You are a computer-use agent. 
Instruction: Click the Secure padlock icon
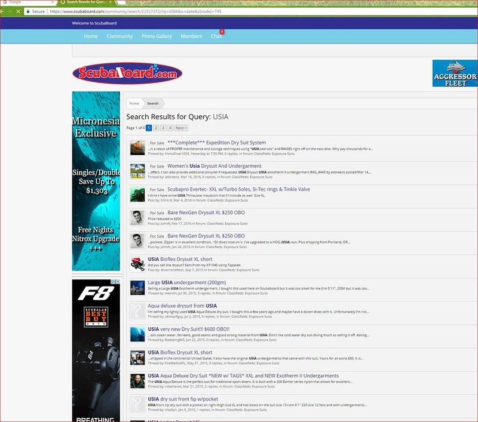28,11
